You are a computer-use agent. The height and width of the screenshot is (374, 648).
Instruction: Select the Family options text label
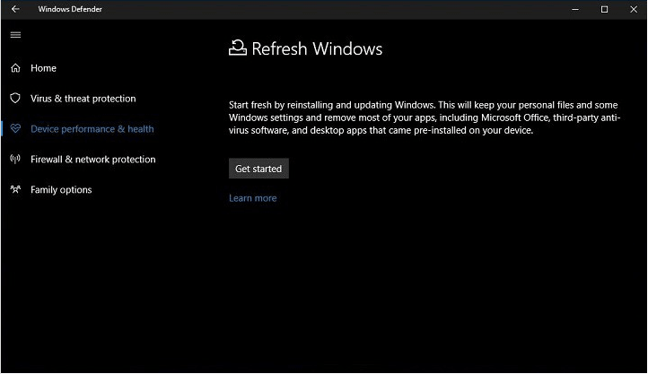(x=61, y=190)
